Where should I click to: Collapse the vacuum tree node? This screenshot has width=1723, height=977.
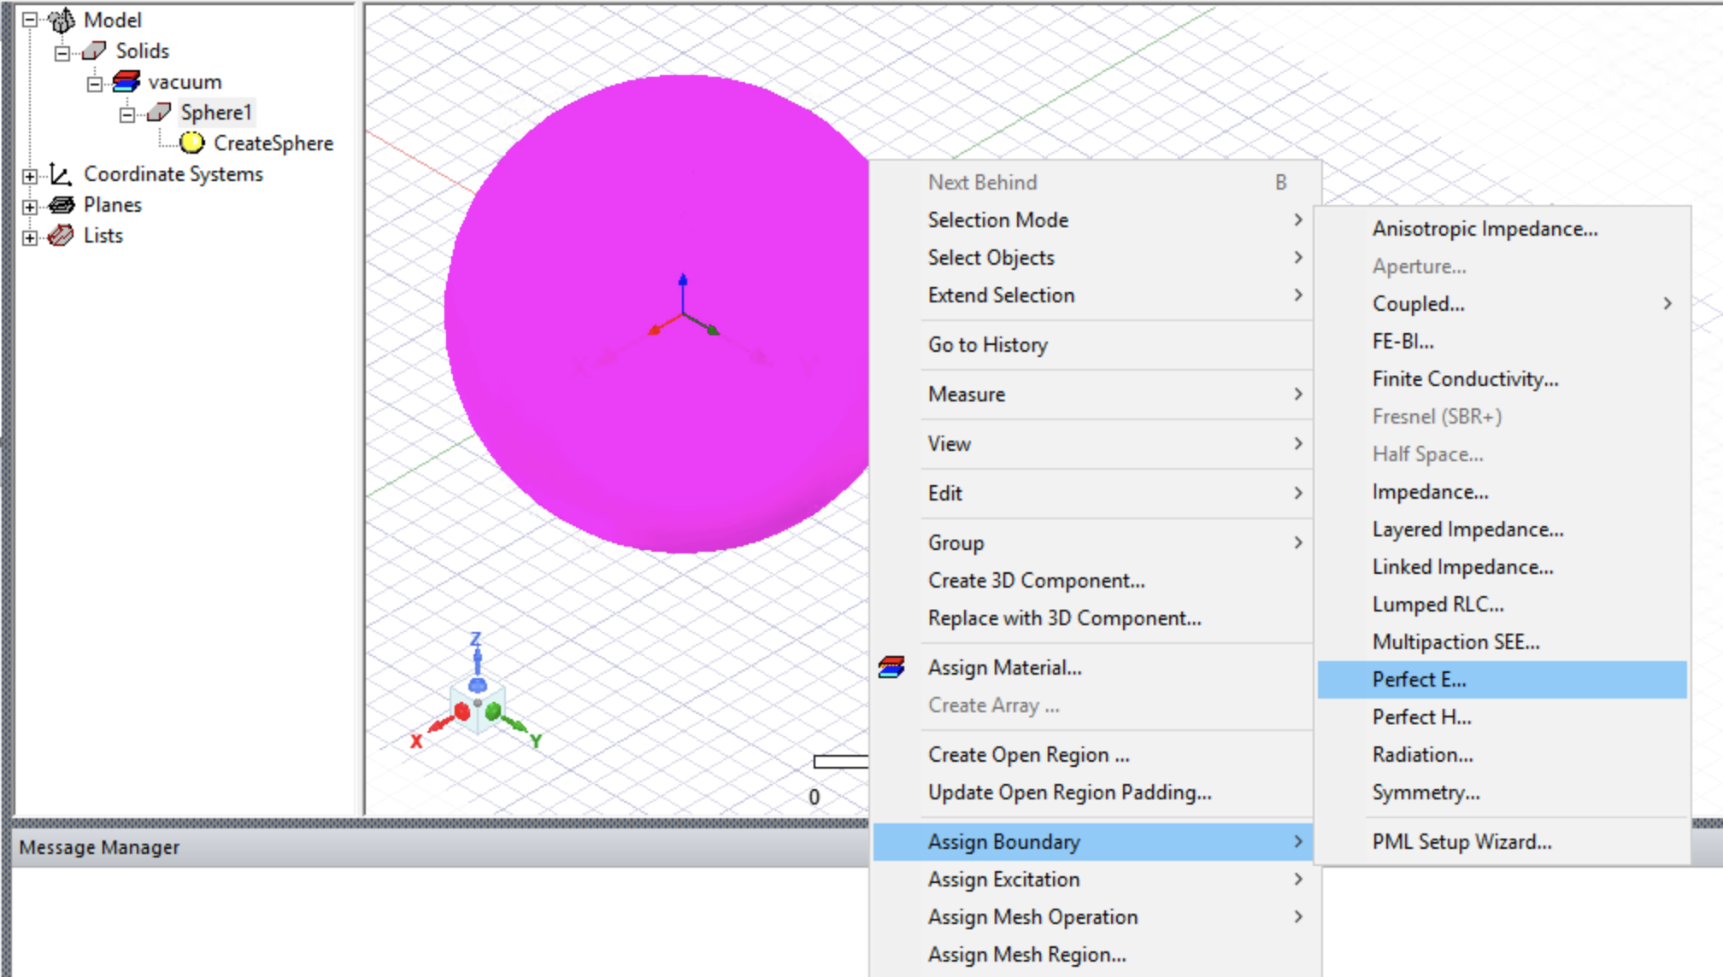click(x=94, y=84)
